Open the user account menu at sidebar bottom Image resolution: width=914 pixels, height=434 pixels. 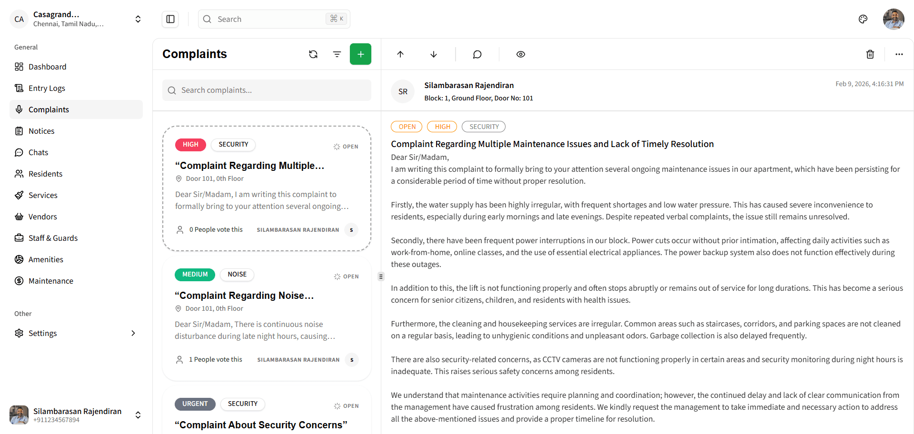point(138,415)
